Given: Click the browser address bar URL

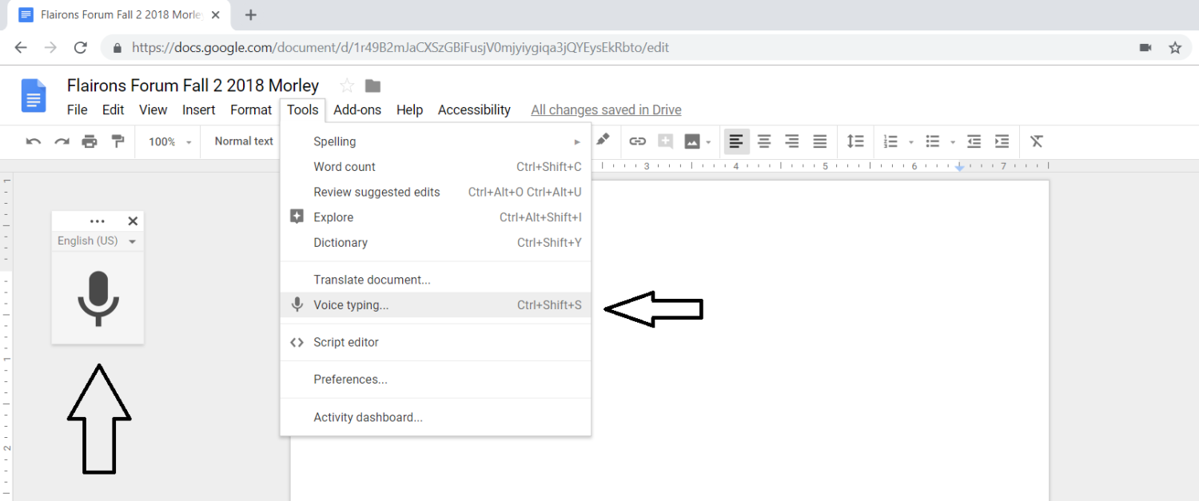Looking at the screenshot, I should [x=400, y=48].
